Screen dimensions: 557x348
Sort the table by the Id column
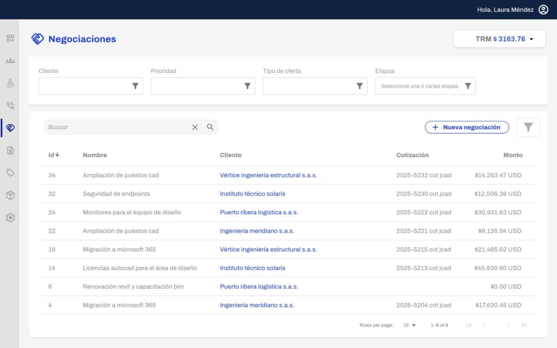pyautogui.click(x=54, y=155)
